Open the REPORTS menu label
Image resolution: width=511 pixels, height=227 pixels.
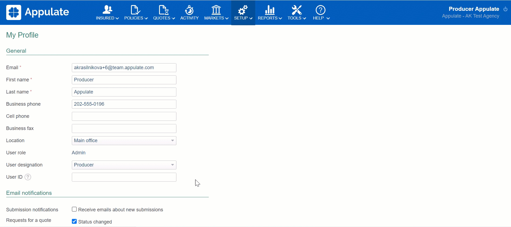click(x=268, y=18)
